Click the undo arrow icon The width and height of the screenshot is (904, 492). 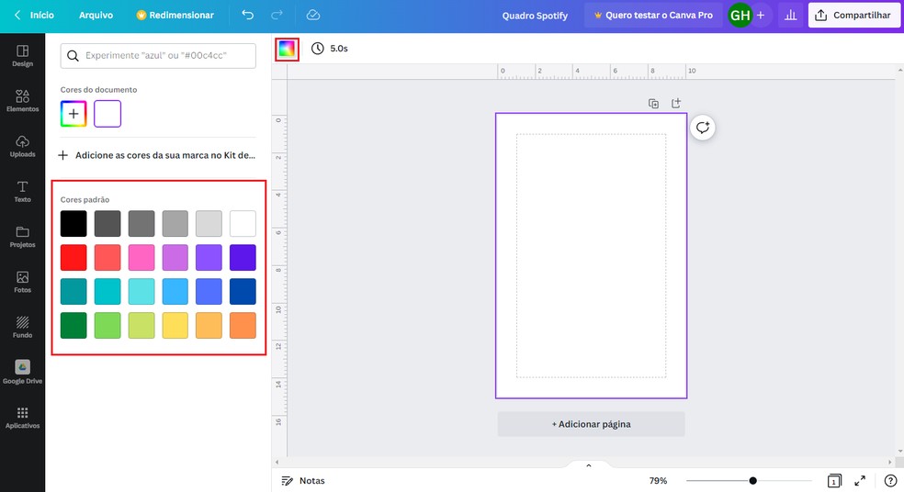tap(247, 16)
